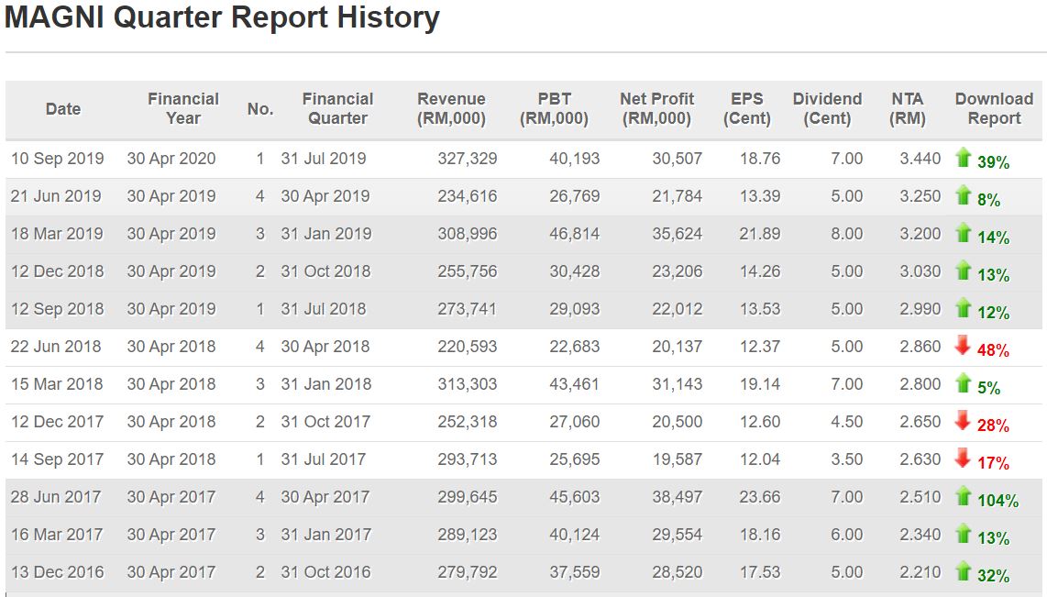Image resolution: width=1047 pixels, height=597 pixels.
Task: Click red down arrow beside 48%
Action: [963, 346]
